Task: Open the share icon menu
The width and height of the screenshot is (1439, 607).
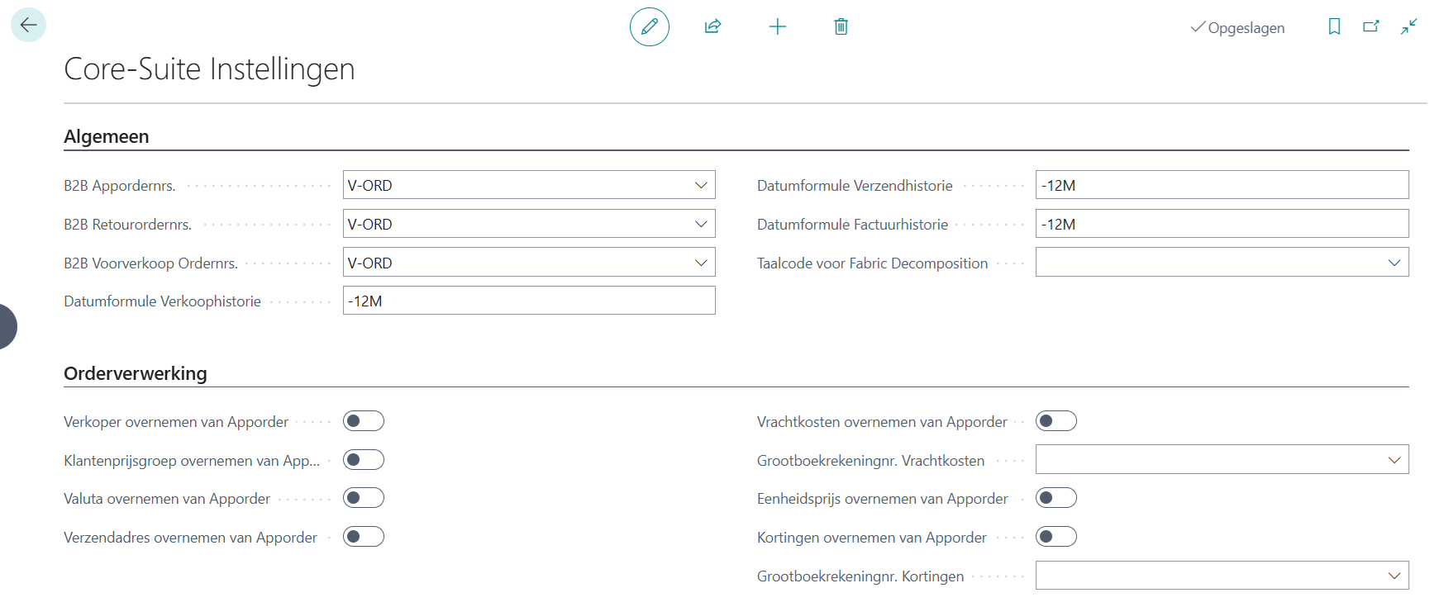Action: [x=712, y=26]
